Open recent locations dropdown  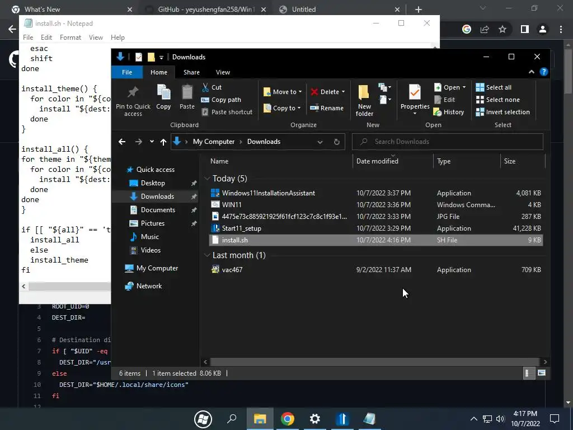click(152, 142)
